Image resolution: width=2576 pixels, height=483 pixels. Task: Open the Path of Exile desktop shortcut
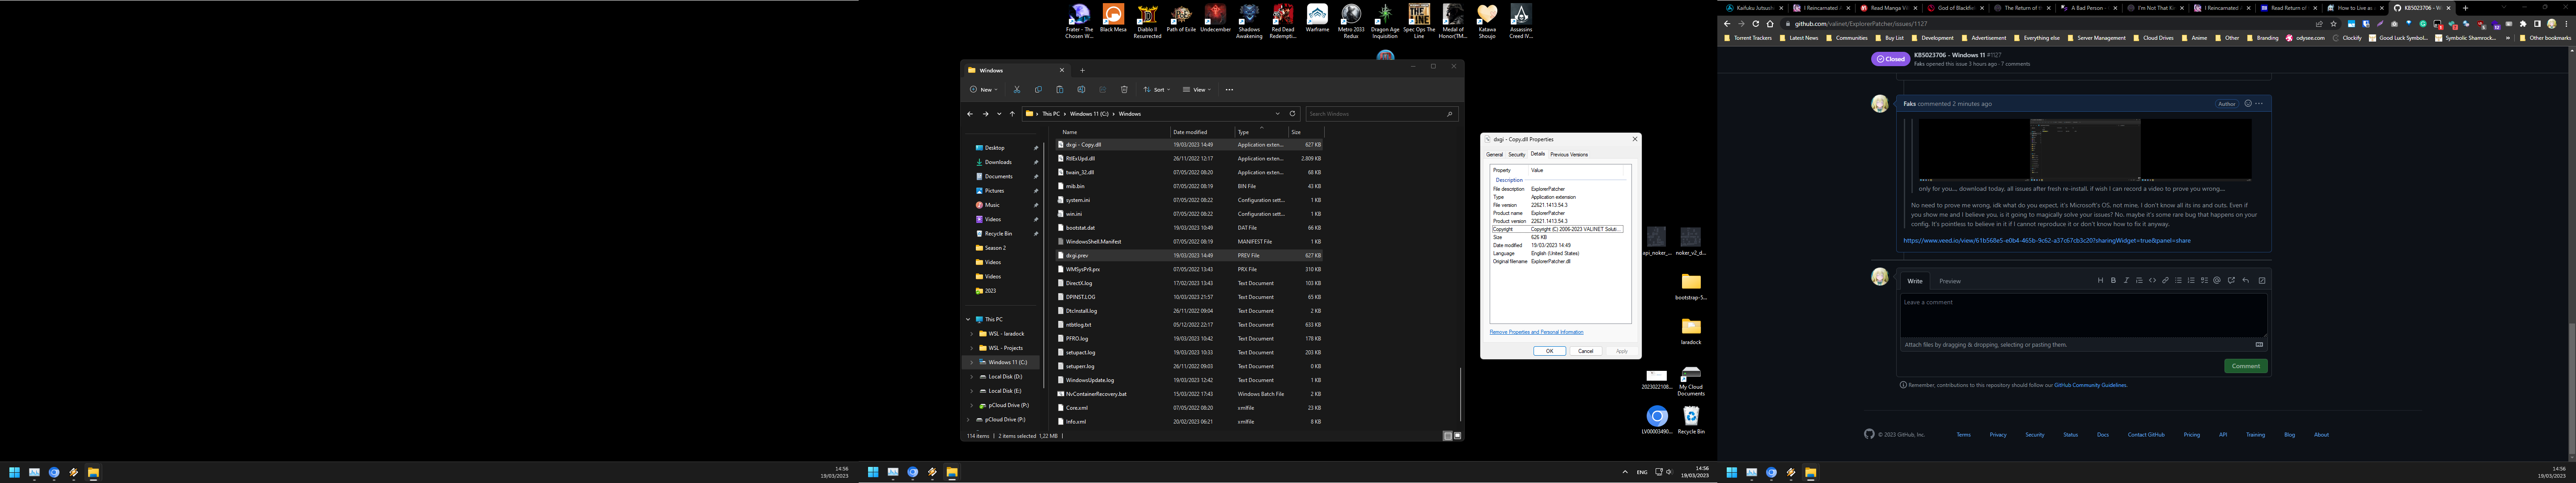pyautogui.click(x=1181, y=20)
